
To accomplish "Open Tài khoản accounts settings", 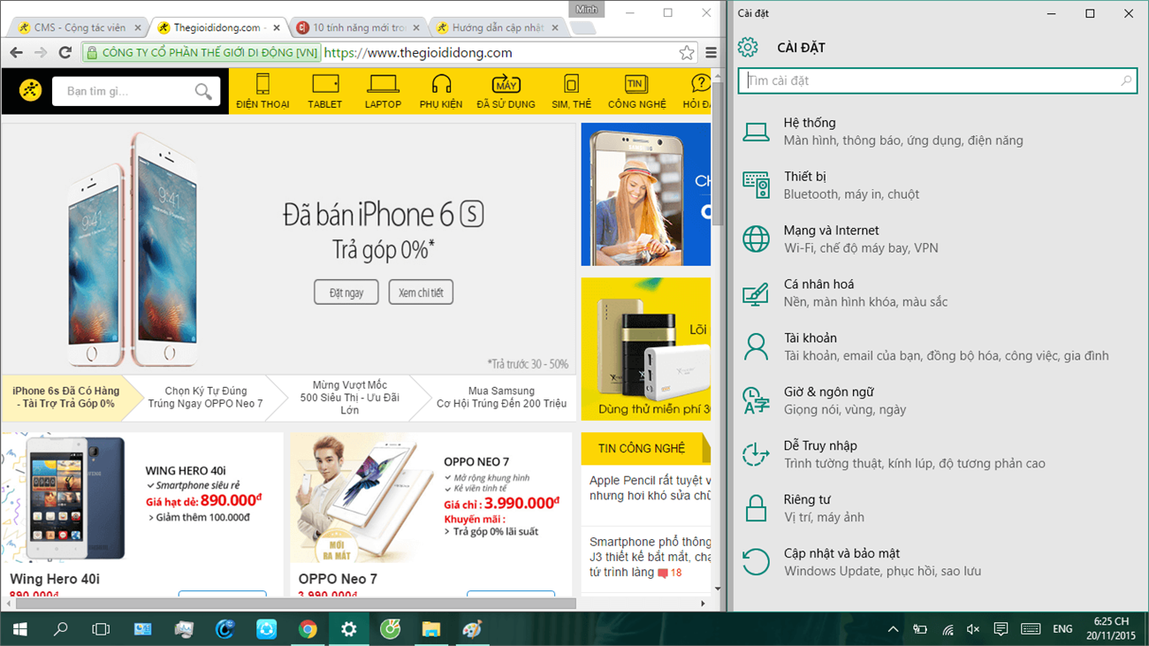I will tap(939, 347).
